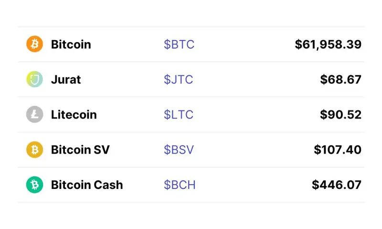This screenshot has height=229, width=382.
Task: Click the $61,958.39 Bitcoin price
Action: click(x=328, y=44)
